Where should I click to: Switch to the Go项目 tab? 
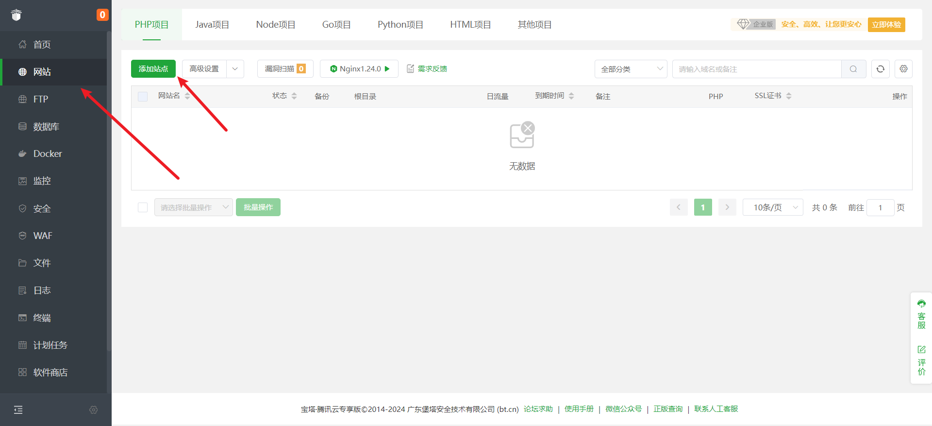(x=336, y=25)
